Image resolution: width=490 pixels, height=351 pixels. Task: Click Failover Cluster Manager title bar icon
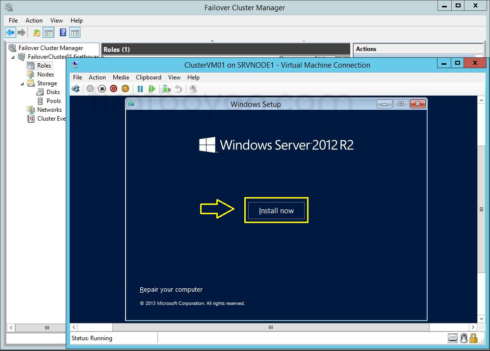(x=9, y=7)
